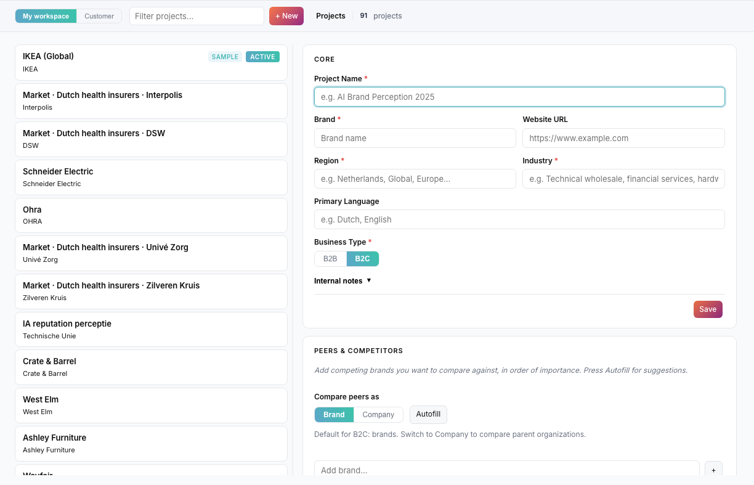Click the Project Name input field
754x485 pixels.
click(x=519, y=97)
